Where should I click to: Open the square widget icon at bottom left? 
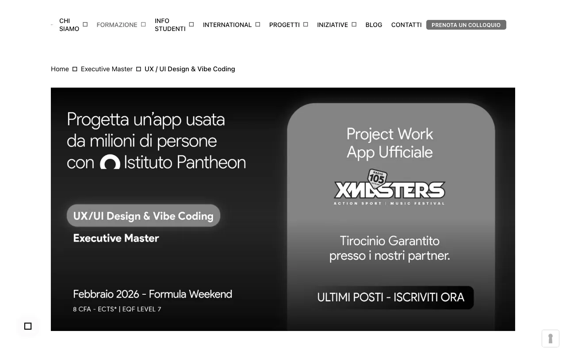[x=28, y=326]
